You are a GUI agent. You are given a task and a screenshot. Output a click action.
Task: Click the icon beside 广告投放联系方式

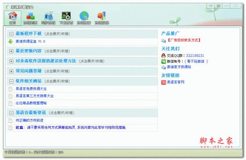163,41
